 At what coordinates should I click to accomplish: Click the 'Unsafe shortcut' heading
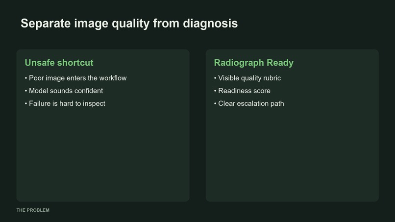pos(59,63)
